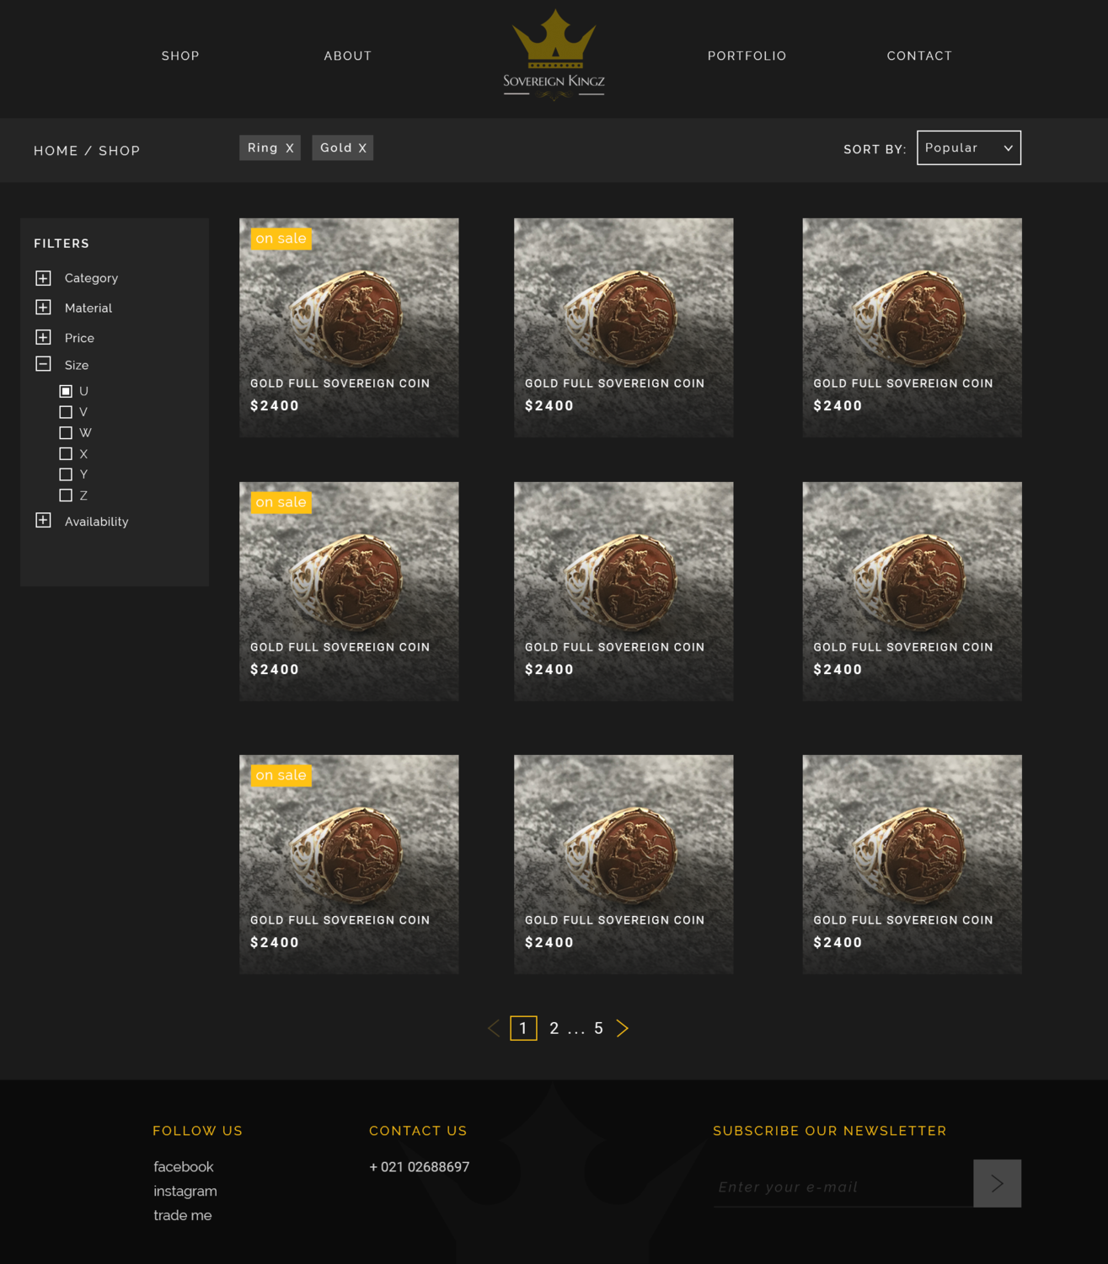The image size is (1108, 1264).
Task: Go to page 2 in pagination
Action: (554, 1028)
